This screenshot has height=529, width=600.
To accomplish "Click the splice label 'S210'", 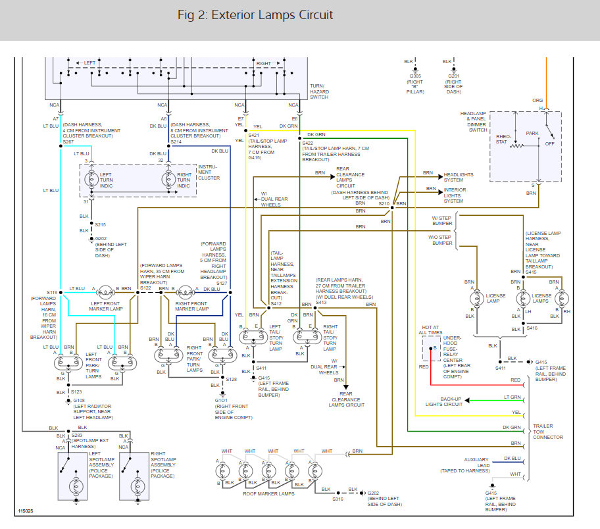I will (384, 203).
